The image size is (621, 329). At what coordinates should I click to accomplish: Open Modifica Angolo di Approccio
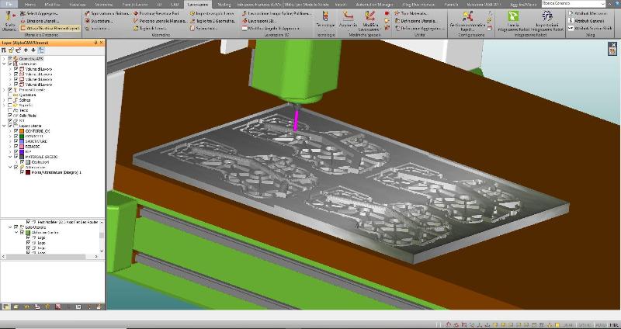point(271,28)
